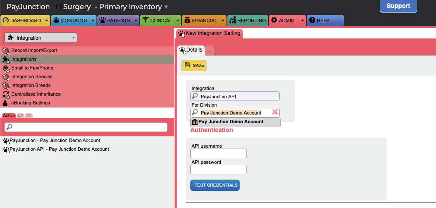The width and height of the screenshot is (436, 208).
Task: Expand the FINANCIAL tab dropdown arrow
Action: point(223,21)
